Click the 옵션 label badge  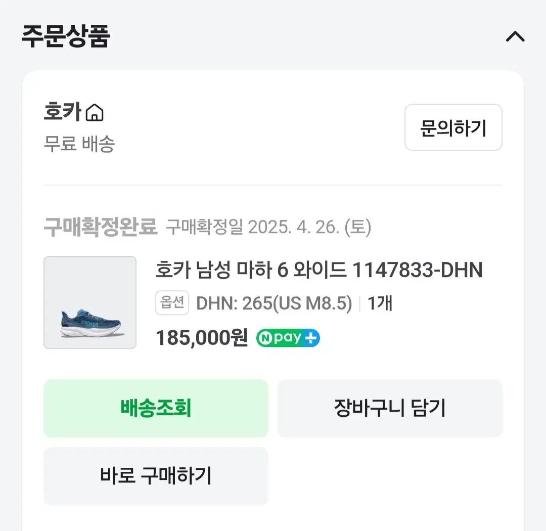[x=172, y=303]
